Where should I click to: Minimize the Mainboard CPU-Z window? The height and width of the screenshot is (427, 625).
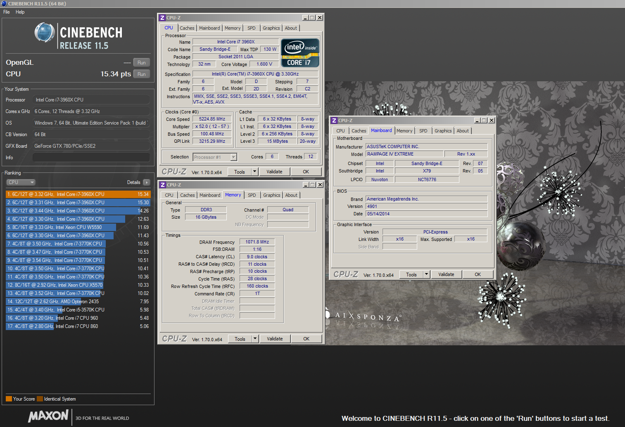click(477, 120)
